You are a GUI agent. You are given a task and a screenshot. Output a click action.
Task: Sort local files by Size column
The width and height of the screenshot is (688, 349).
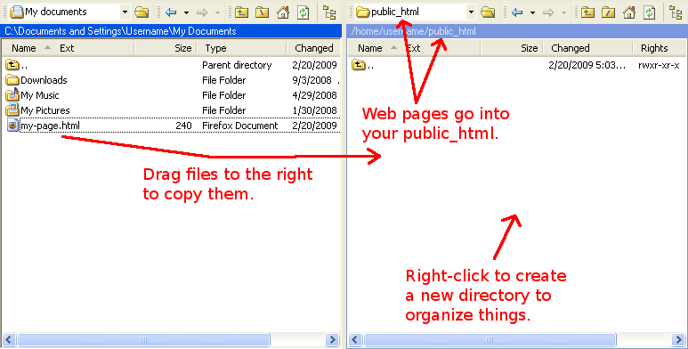pyautogui.click(x=183, y=48)
